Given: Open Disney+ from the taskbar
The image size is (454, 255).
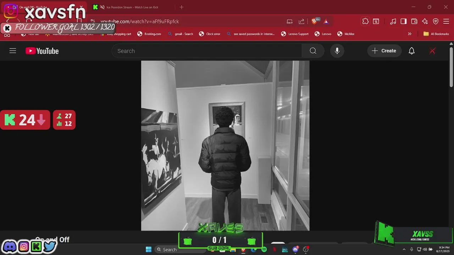Looking at the screenshot, I should [x=285, y=250].
